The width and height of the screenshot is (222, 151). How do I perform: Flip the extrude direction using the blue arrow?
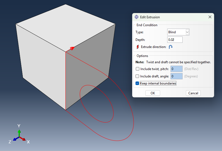(x=171, y=47)
